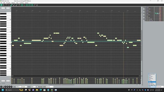Open the Windows Start menu
The image size is (164, 92).
(3, 90)
